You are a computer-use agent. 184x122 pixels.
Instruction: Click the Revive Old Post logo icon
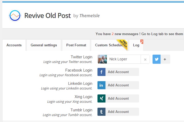pos(15,16)
